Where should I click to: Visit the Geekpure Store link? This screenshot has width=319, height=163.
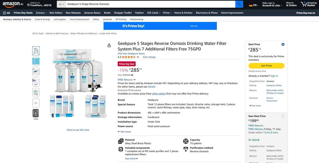tap(131, 54)
